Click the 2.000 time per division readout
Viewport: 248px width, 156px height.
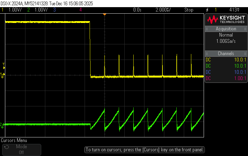(x=163, y=10)
